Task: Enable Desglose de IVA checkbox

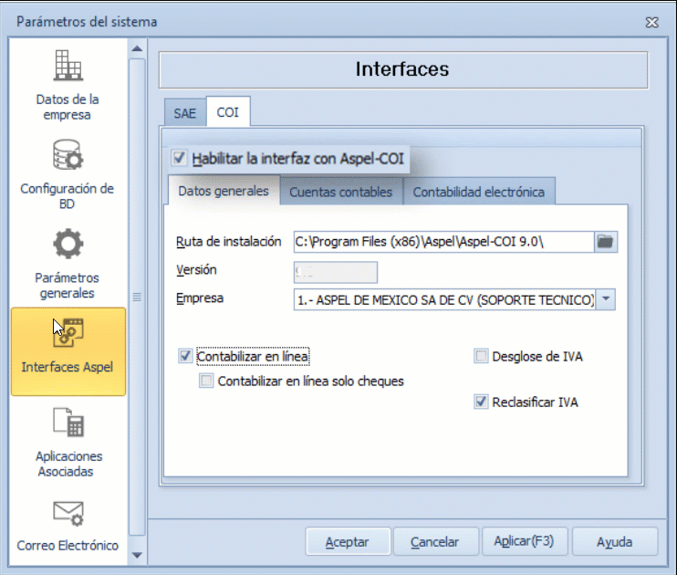Action: point(481,356)
